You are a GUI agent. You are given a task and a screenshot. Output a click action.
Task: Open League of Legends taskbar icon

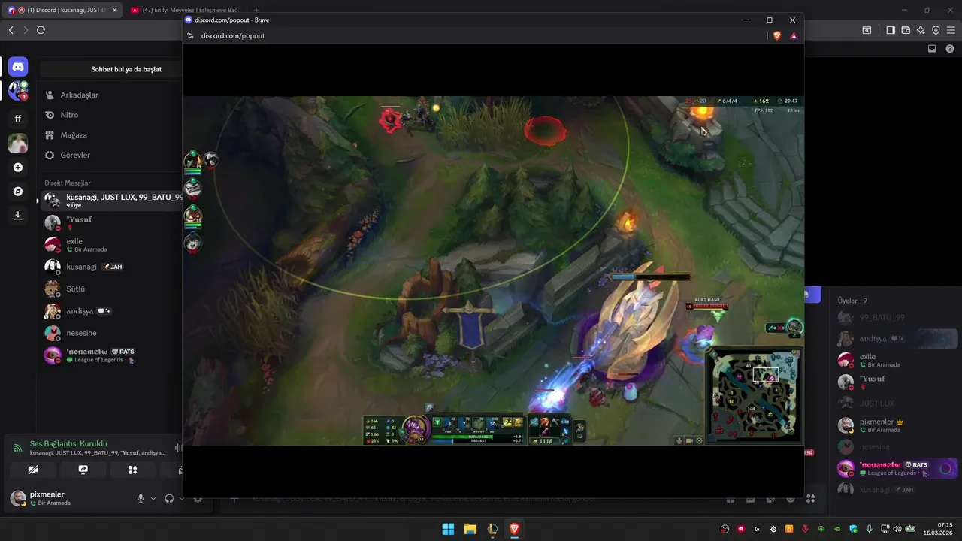492,529
